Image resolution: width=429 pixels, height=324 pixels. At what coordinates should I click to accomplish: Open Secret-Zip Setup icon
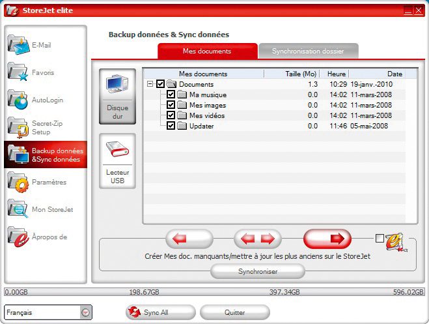tap(19, 127)
